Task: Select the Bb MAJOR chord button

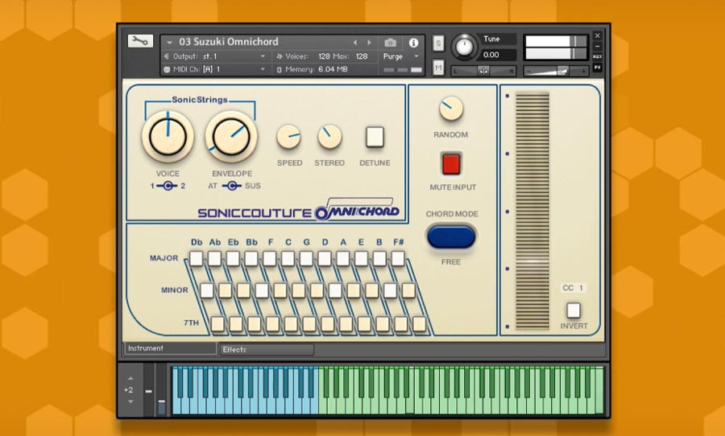Action: (251, 259)
